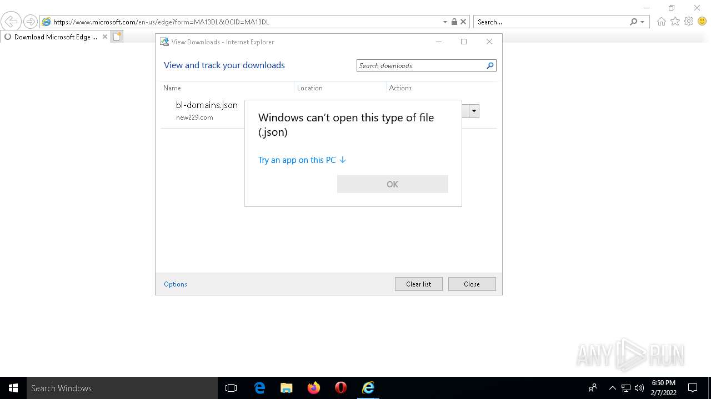Open the Home page icon
The height and width of the screenshot is (399, 711).
[661, 22]
